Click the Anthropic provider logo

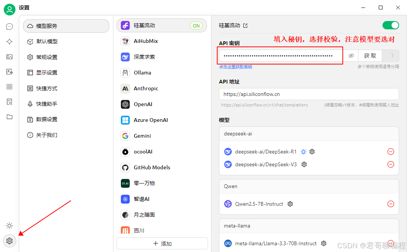(125, 88)
